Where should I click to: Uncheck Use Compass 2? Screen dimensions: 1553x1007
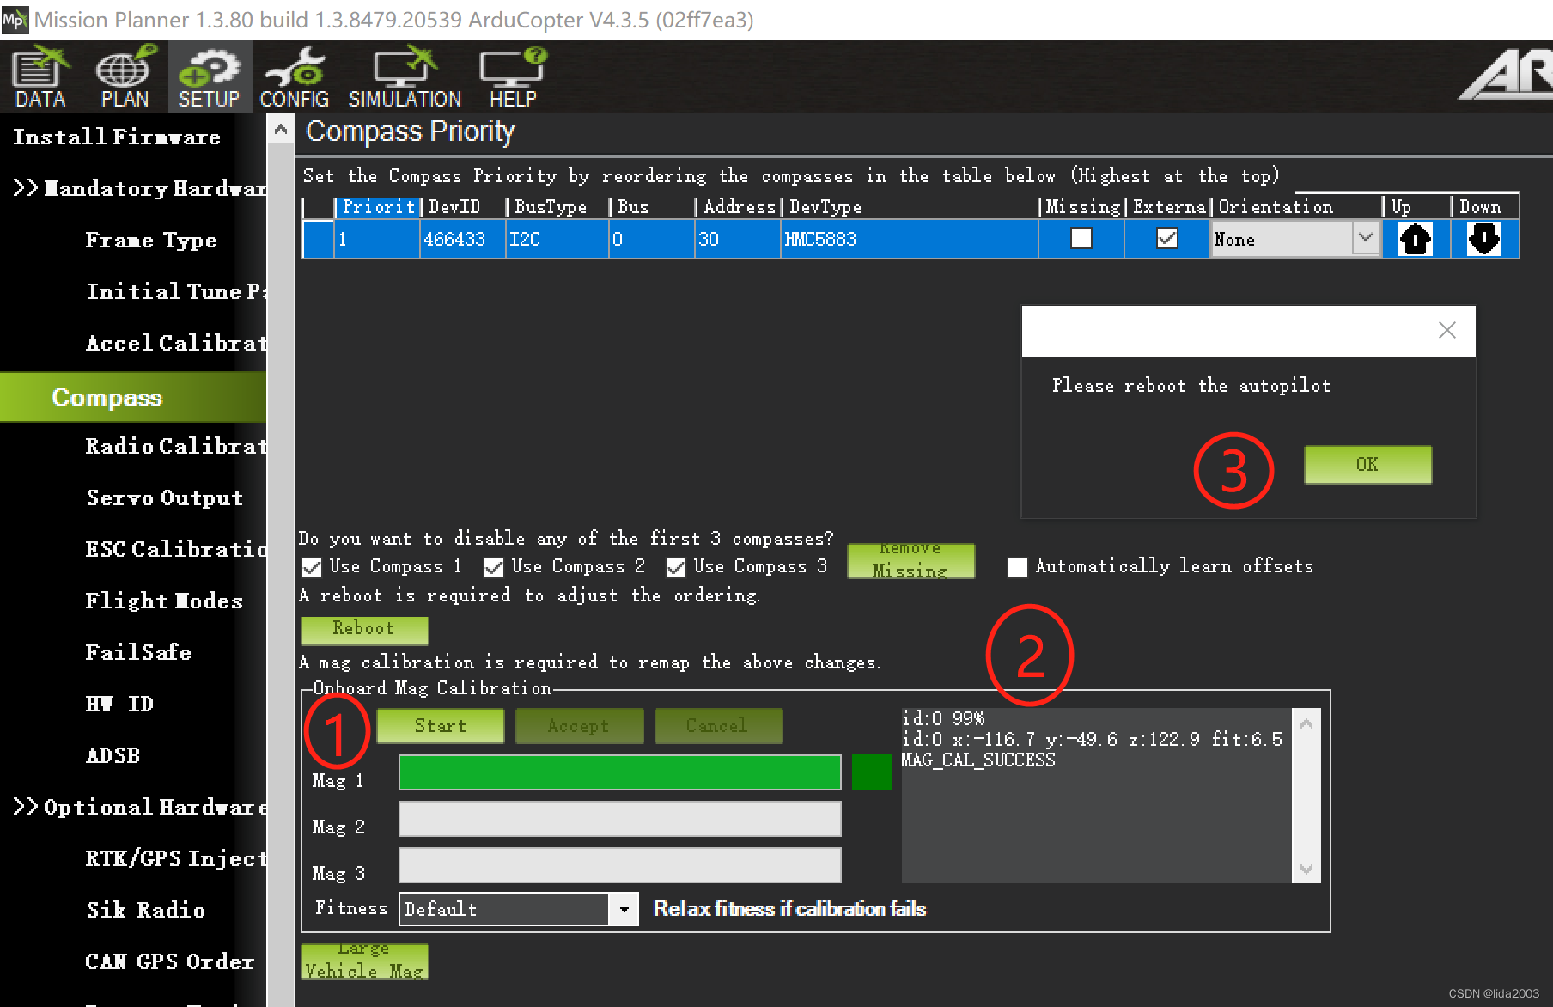494,567
